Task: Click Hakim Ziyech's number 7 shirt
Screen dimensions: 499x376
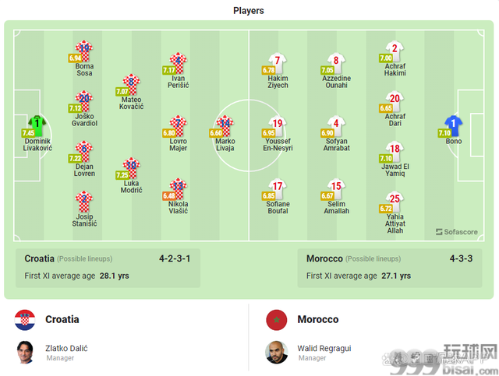Action: 278,63
